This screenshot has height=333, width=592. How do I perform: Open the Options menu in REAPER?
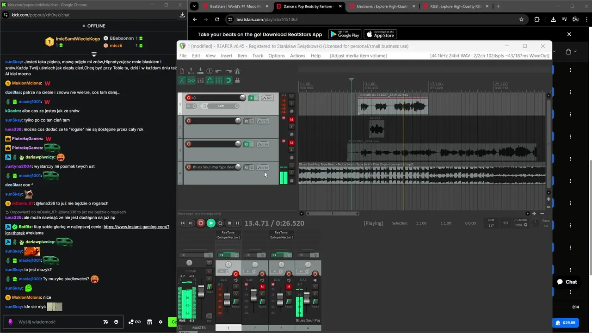point(277,55)
